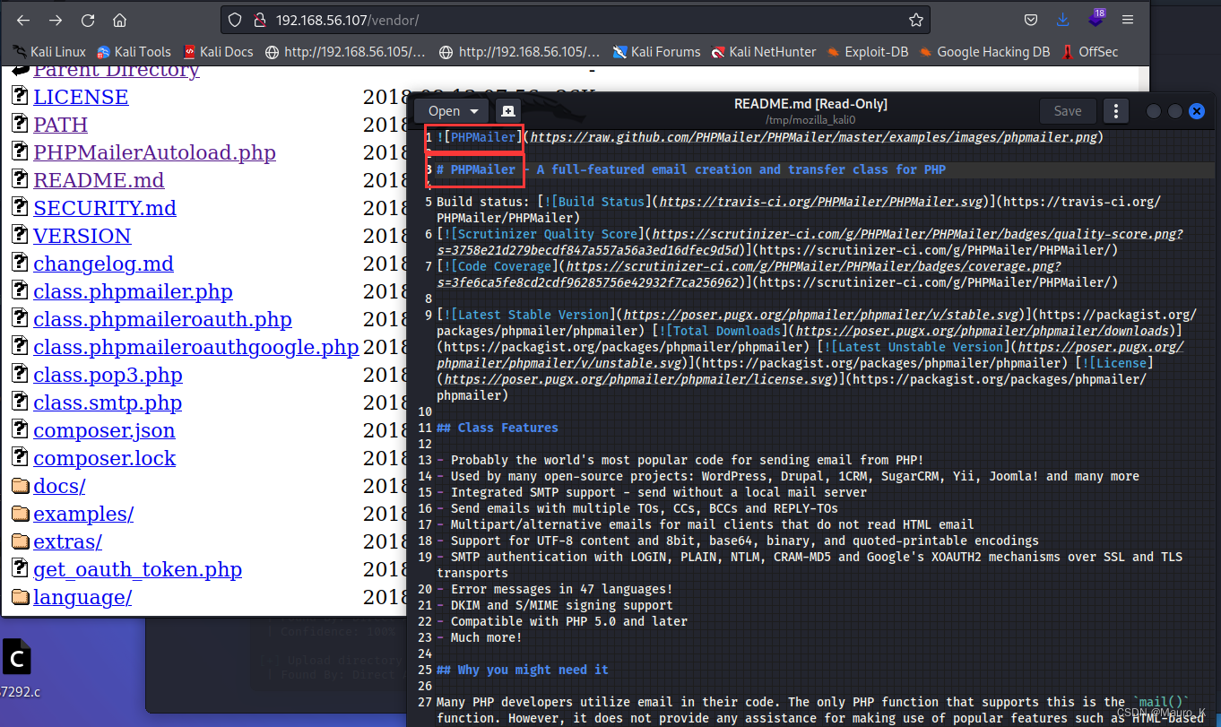The image size is (1221, 727).
Task: Open Kali Forums bookmark
Action: 656,52
